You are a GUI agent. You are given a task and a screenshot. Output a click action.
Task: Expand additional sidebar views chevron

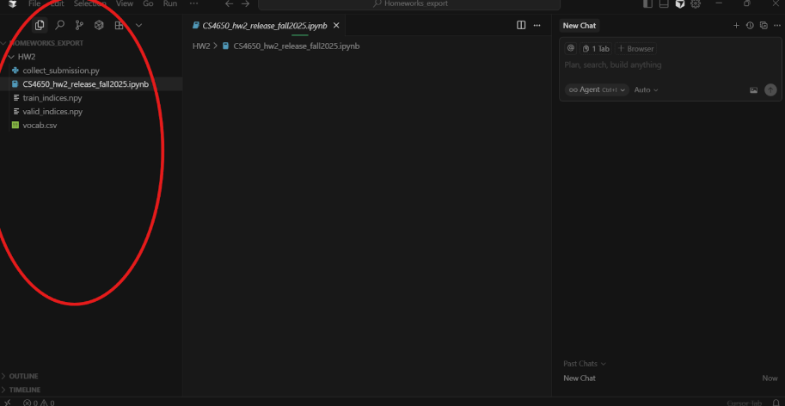[x=139, y=25]
